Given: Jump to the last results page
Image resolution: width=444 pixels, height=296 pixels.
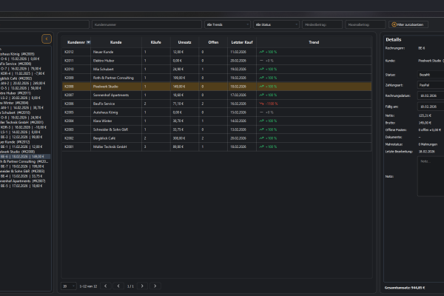Looking at the screenshot, I should coord(155,286).
